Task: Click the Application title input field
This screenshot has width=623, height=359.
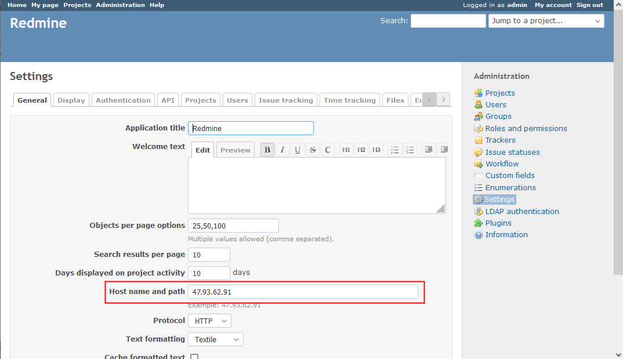Action: [251, 128]
